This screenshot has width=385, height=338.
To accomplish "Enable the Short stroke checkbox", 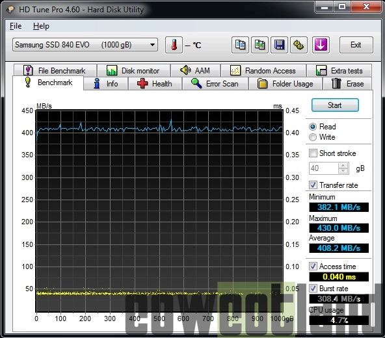I will point(313,153).
